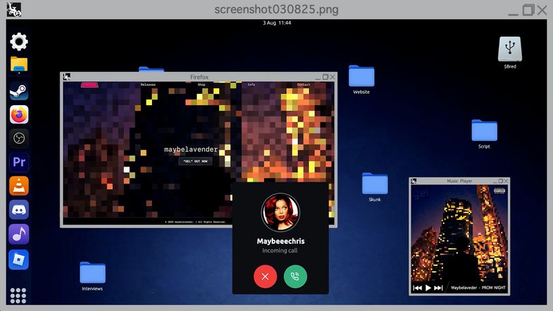Click the top bar date and time

coord(276,23)
